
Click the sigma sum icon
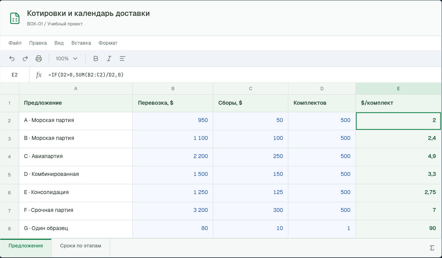pos(432,248)
